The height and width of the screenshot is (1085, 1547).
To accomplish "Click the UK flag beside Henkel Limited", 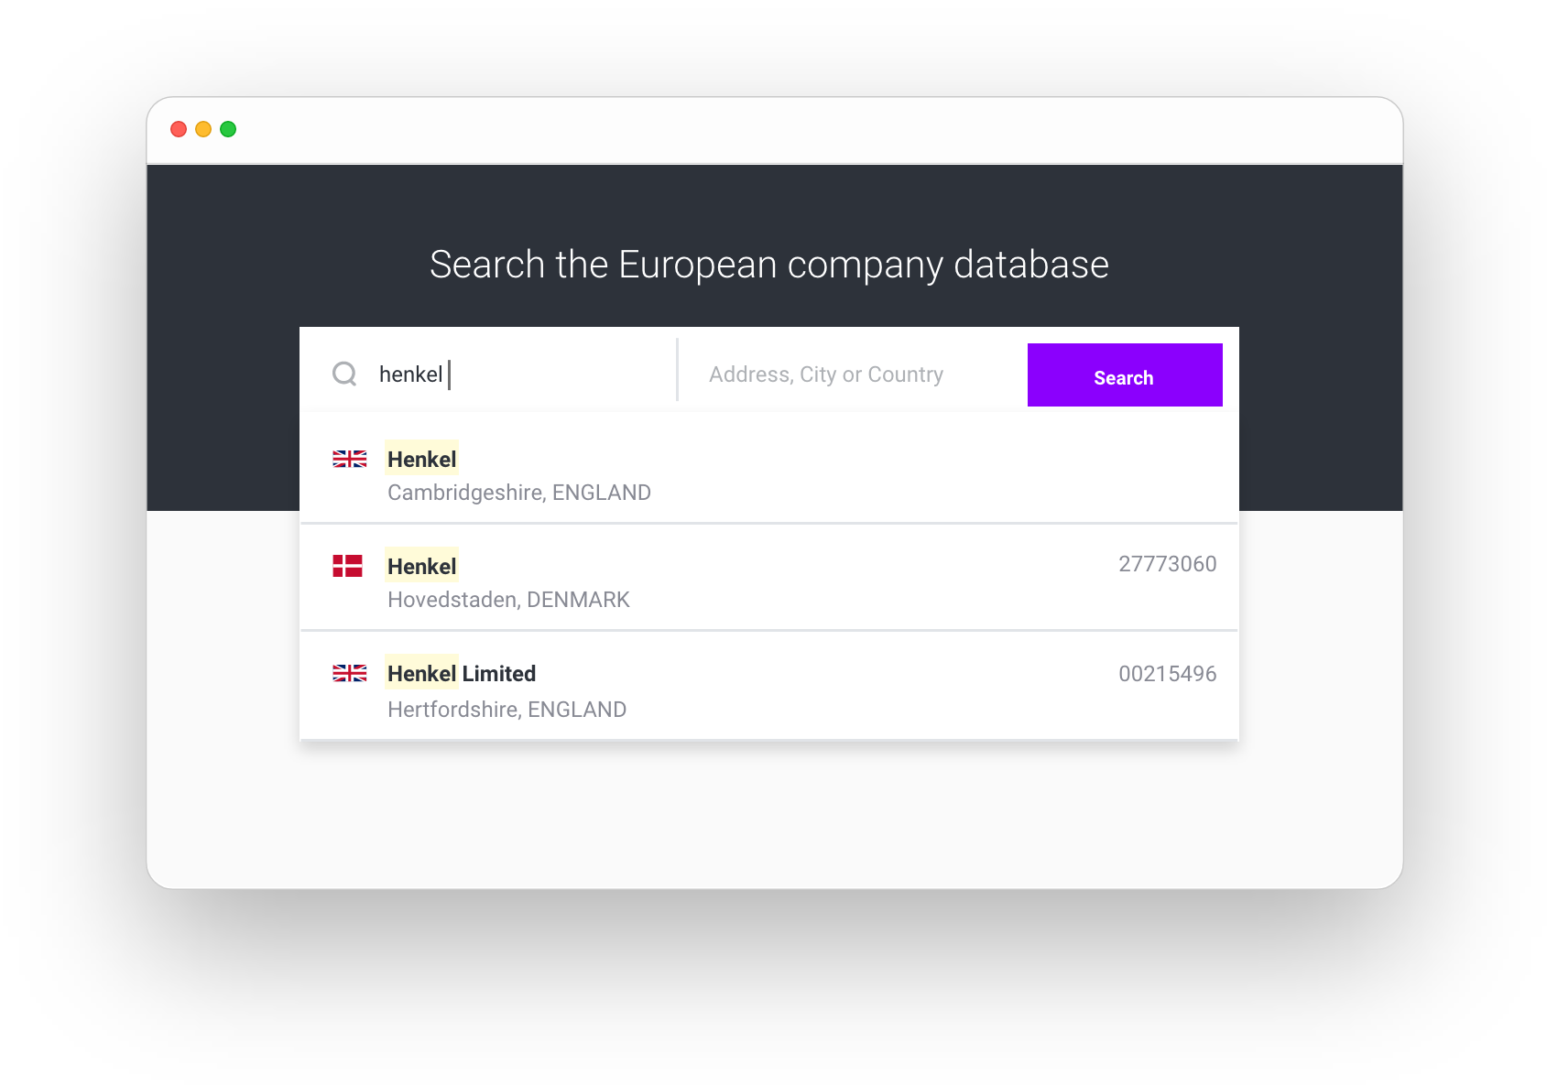I will [x=349, y=673].
